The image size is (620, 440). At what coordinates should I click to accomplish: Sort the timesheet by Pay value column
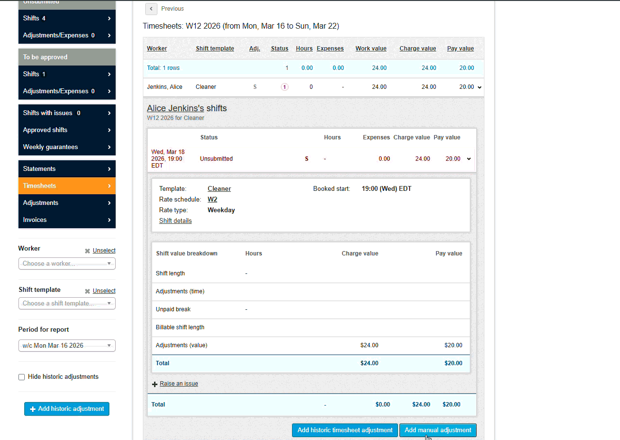click(x=460, y=48)
